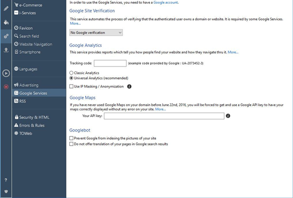Click info icon beside IP Masking option
This screenshot has width=293, height=198.
129,87
